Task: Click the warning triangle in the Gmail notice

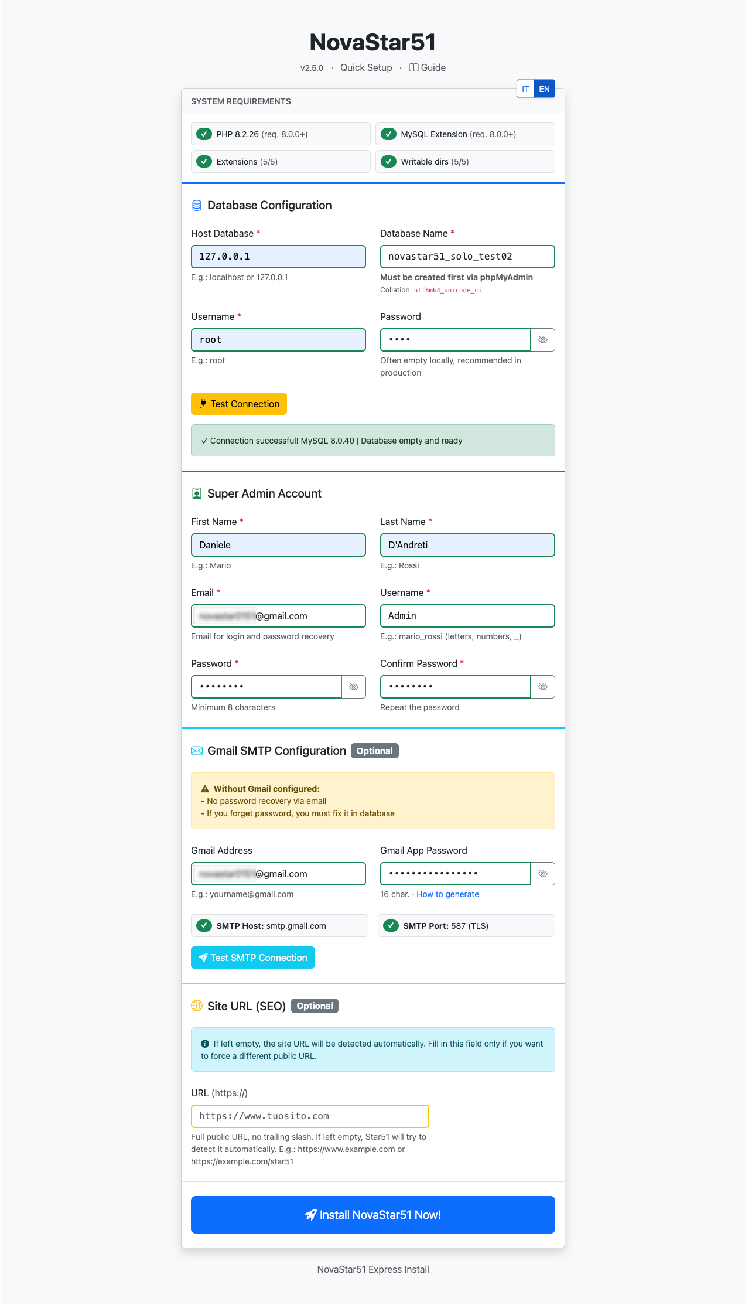Action: click(204, 788)
